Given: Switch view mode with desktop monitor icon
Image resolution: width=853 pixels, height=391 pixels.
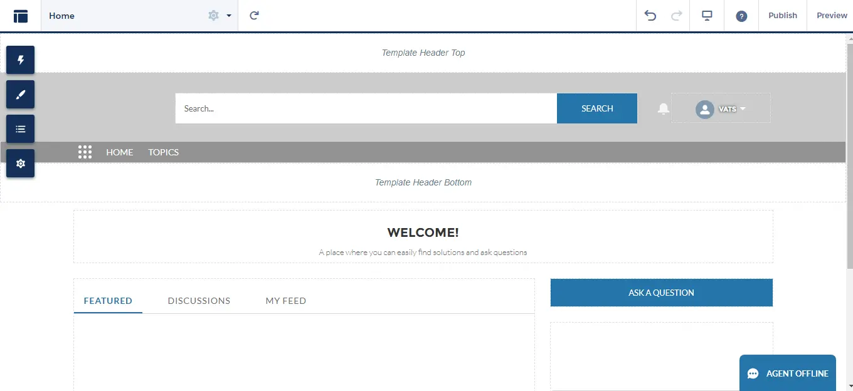Looking at the screenshot, I should (707, 16).
